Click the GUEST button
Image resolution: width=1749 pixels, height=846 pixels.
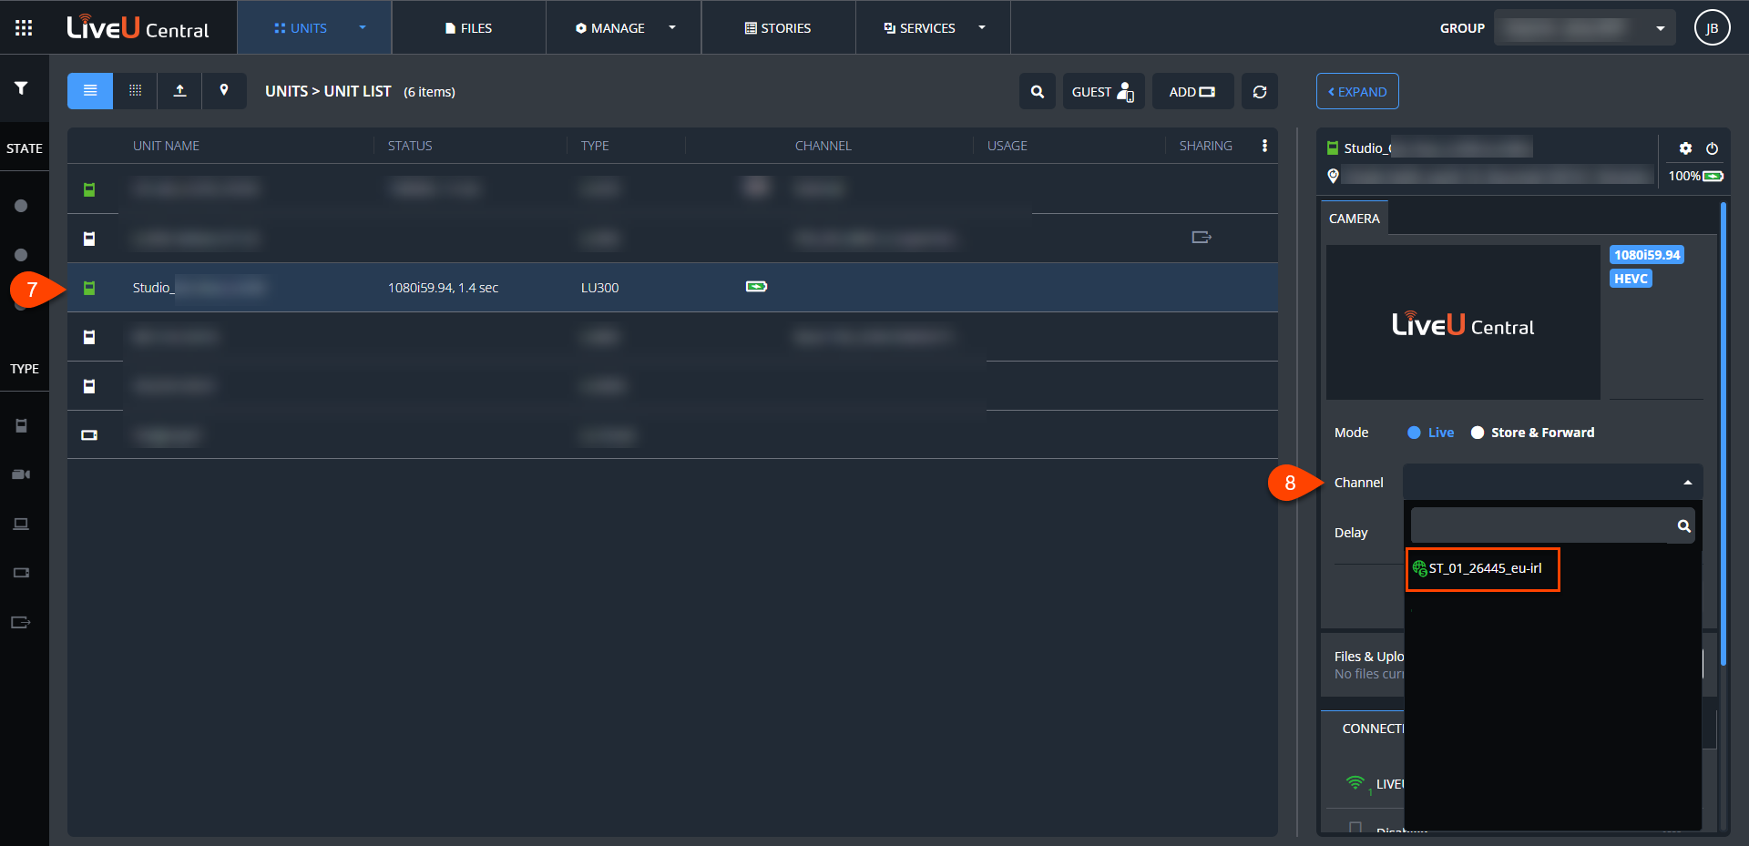pos(1103,91)
